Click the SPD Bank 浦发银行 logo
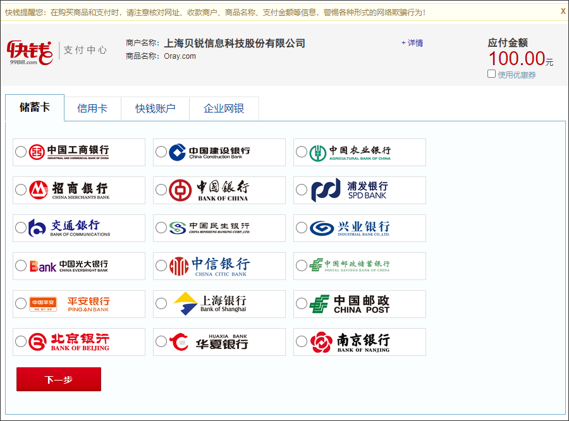 (x=350, y=190)
